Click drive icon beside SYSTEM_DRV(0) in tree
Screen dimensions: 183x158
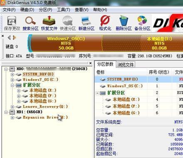click(x=18, y=74)
